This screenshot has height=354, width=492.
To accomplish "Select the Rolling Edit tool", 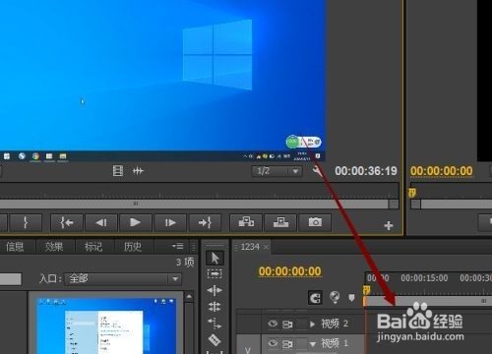I will (215, 307).
